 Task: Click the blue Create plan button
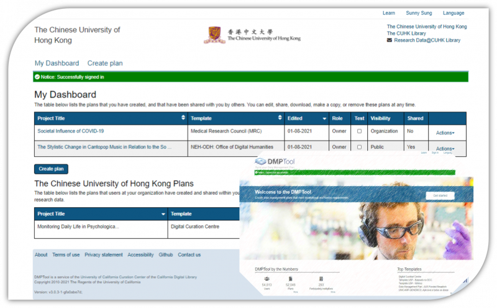tap(51, 169)
